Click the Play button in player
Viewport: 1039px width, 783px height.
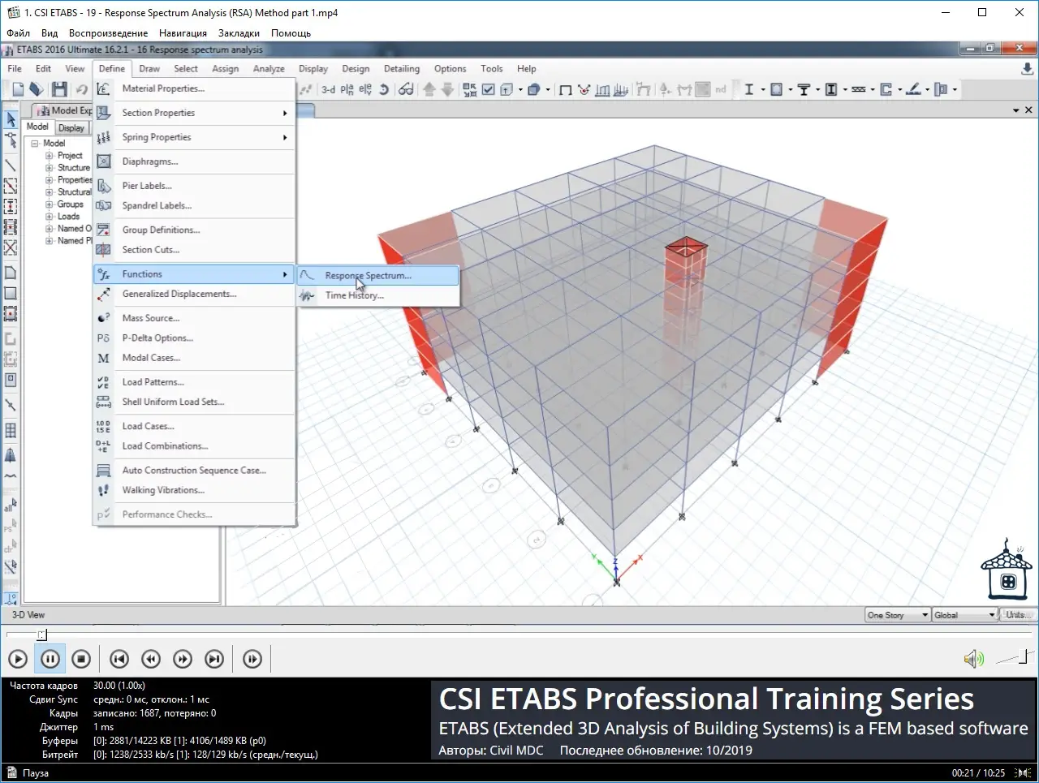point(18,659)
